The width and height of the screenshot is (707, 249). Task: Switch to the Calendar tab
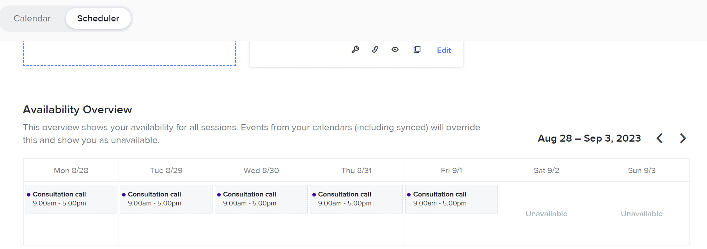(32, 18)
